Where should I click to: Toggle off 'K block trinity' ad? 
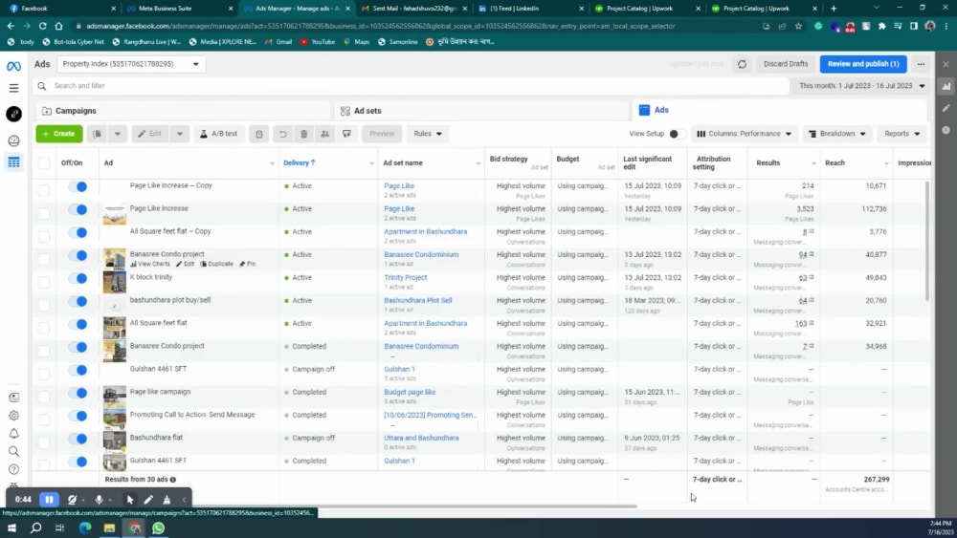(x=78, y=278)
